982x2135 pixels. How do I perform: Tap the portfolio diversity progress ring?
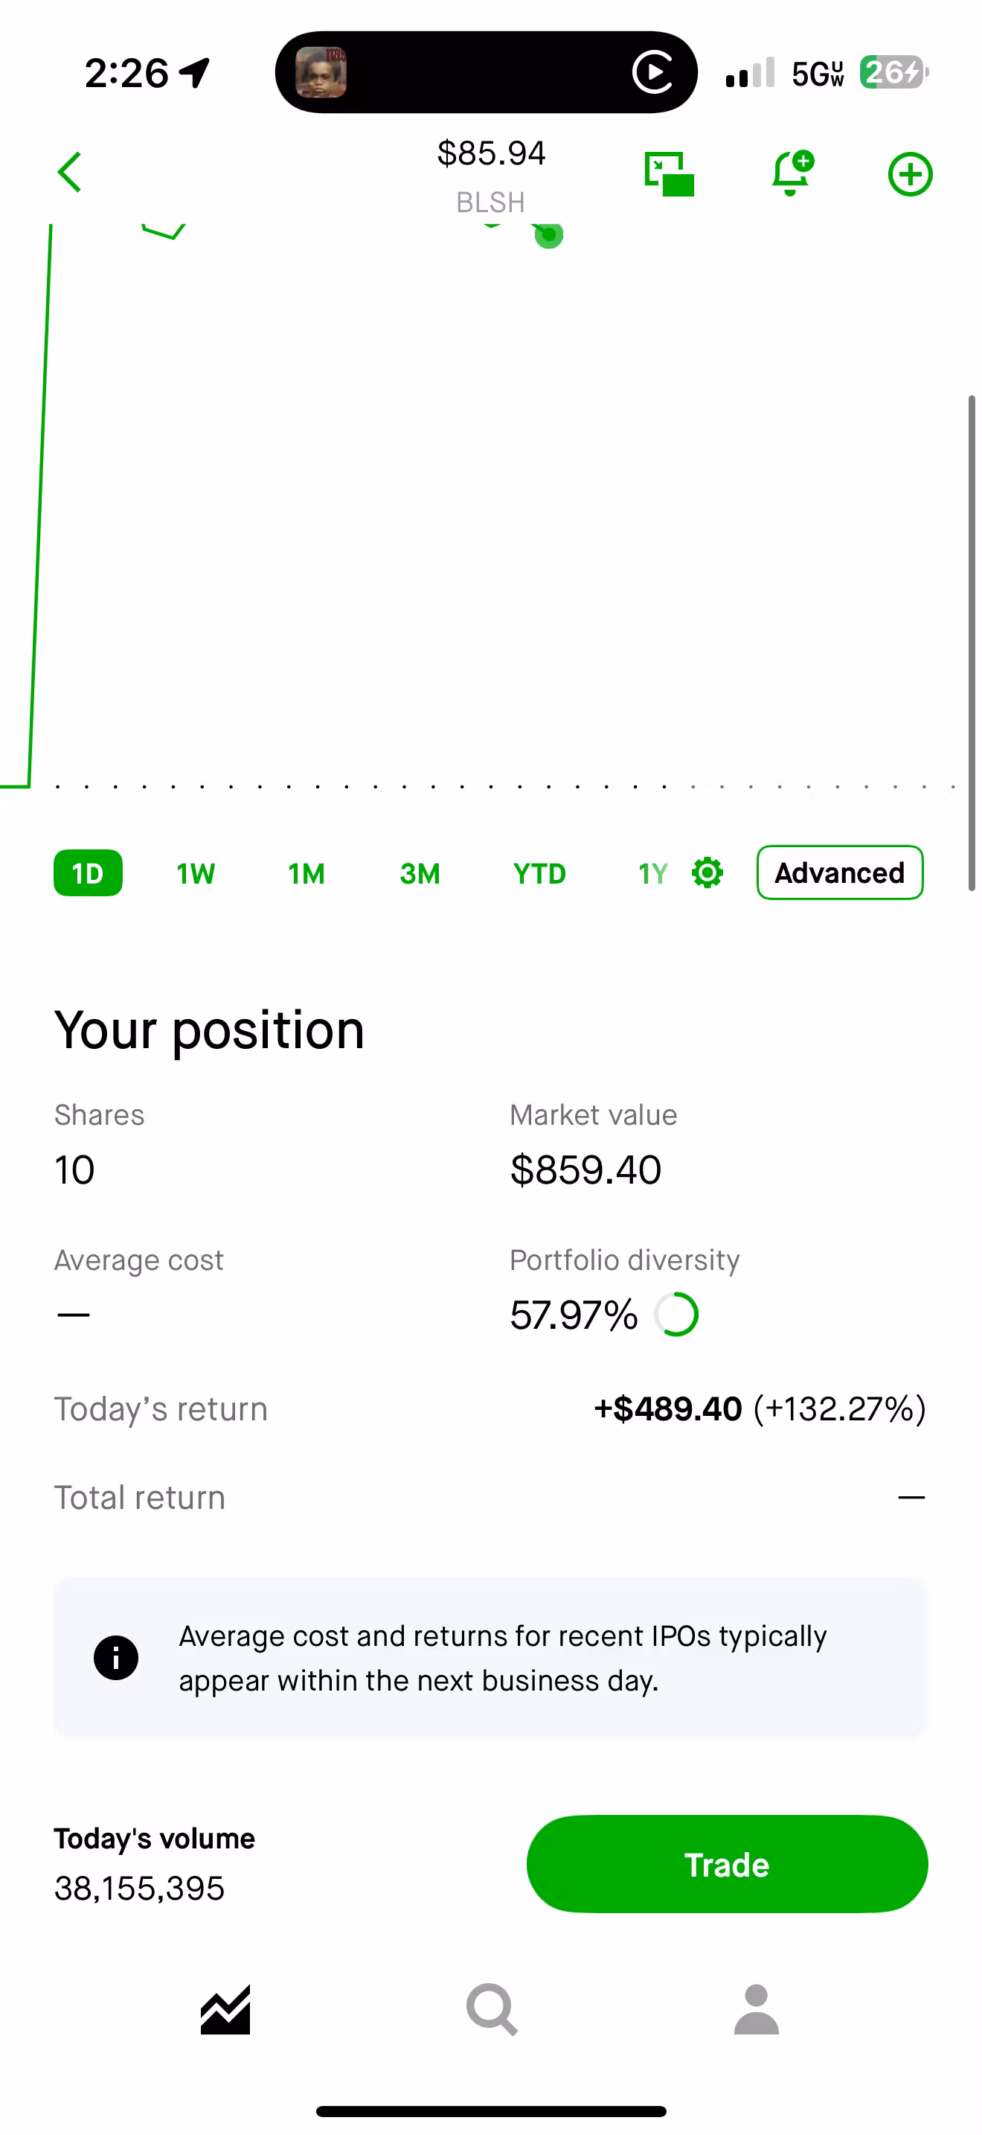tap(676, 1315)
